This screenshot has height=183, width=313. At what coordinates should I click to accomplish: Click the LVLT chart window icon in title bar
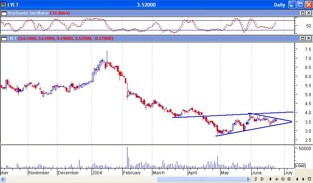(x=4, y=4)
